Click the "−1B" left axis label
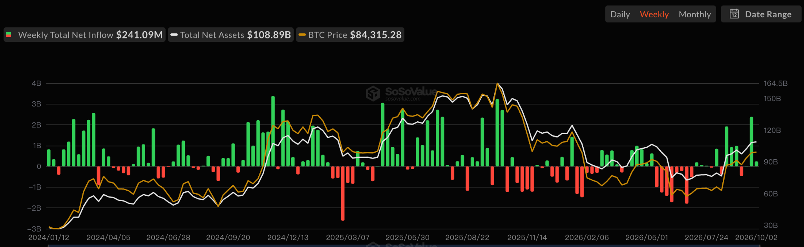 click(35, 188)
